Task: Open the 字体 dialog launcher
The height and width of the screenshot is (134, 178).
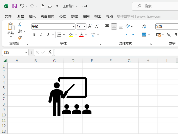Action: tap(100, 44)
